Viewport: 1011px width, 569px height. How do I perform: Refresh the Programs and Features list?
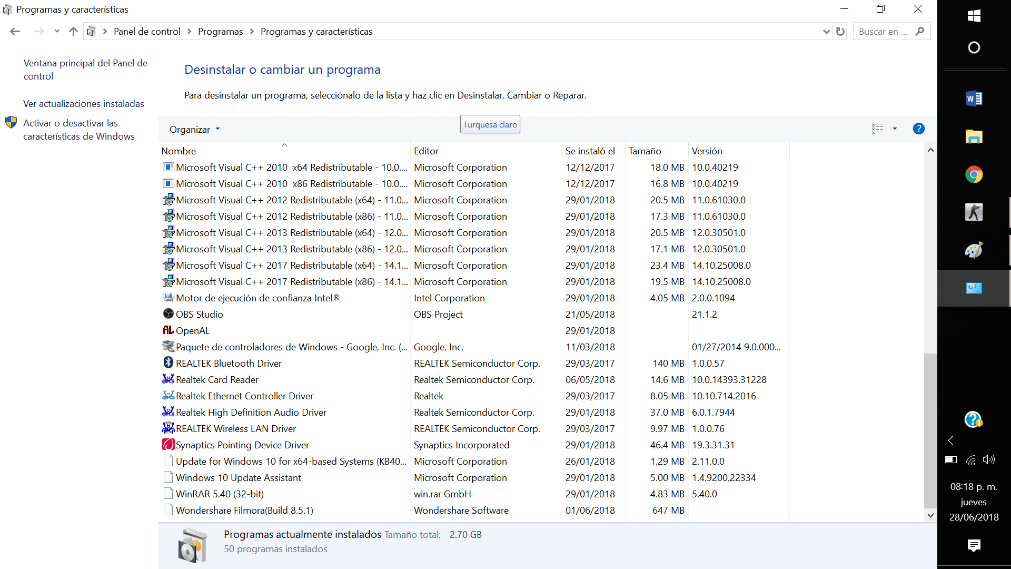[x=840, y=32]
